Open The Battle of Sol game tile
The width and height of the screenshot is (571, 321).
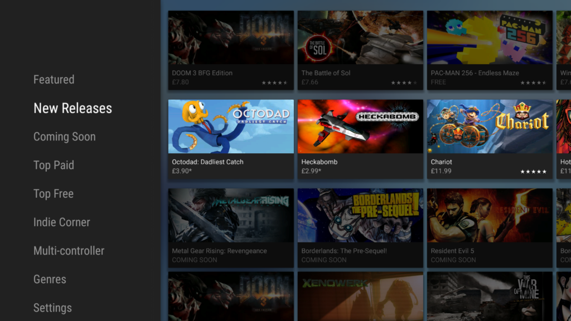[x=360, y=38]
